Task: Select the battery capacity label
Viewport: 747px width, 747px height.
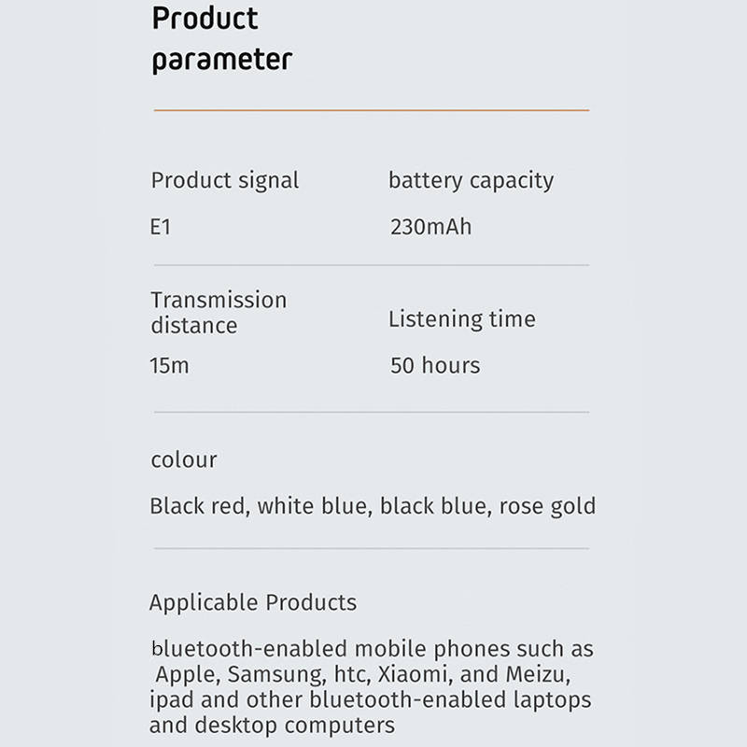Action: pos(471,180)
